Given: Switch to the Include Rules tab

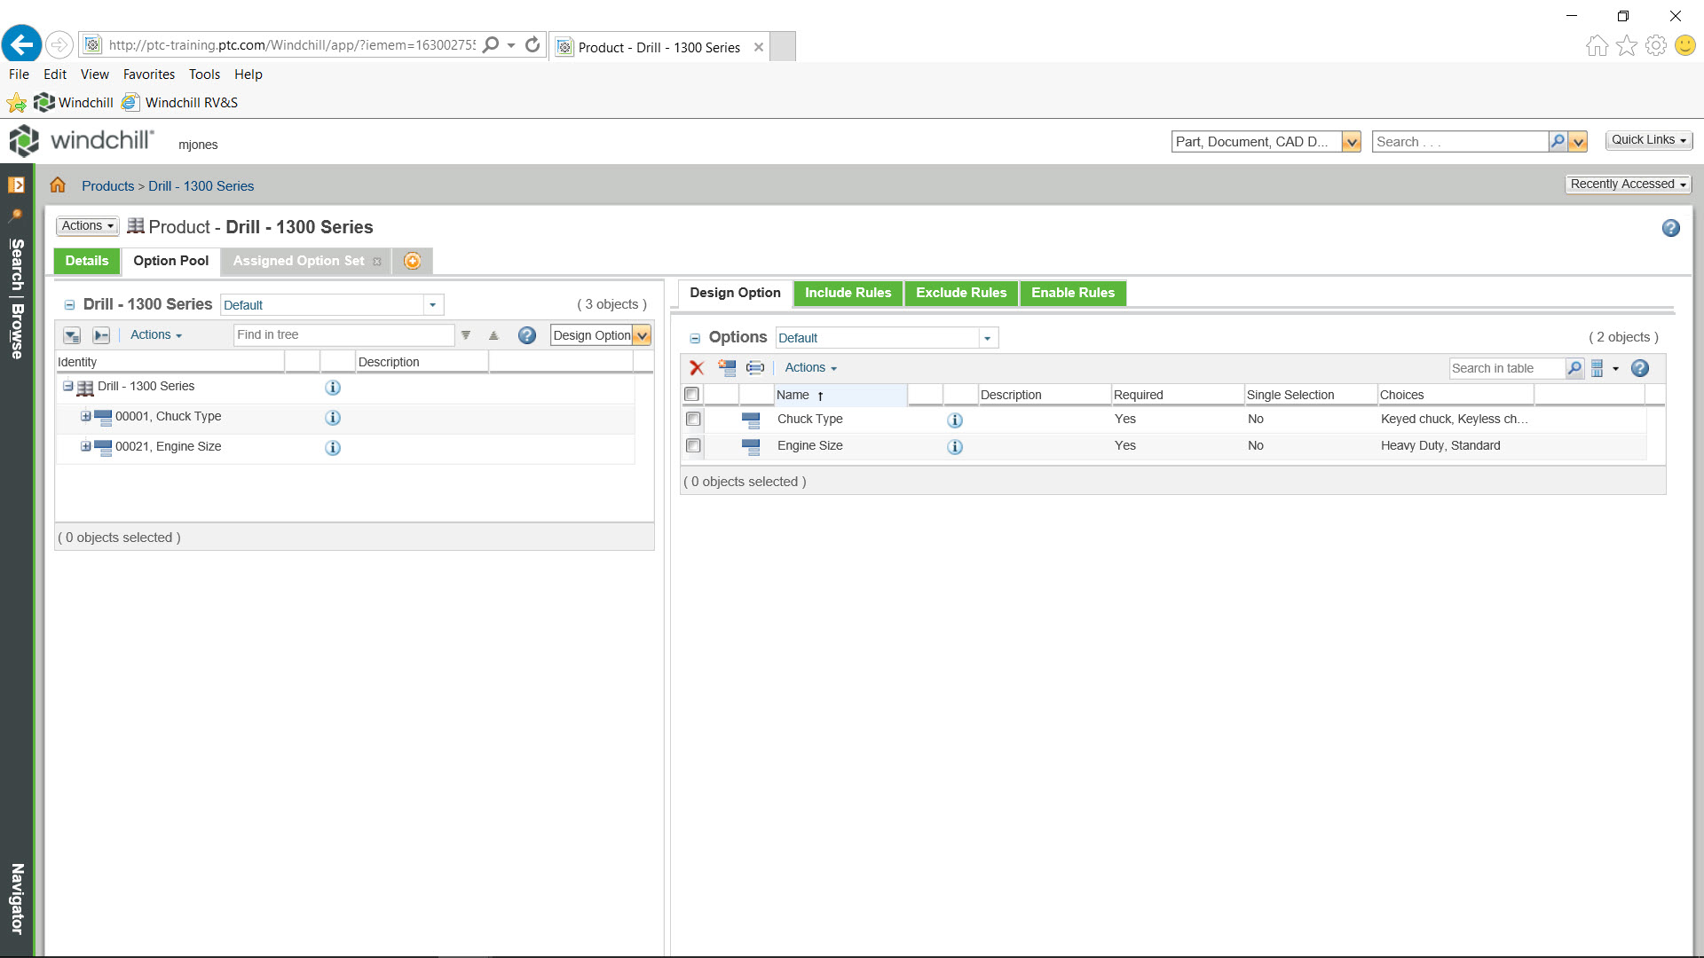Looking at the screenshot, I should coord(848,293).
